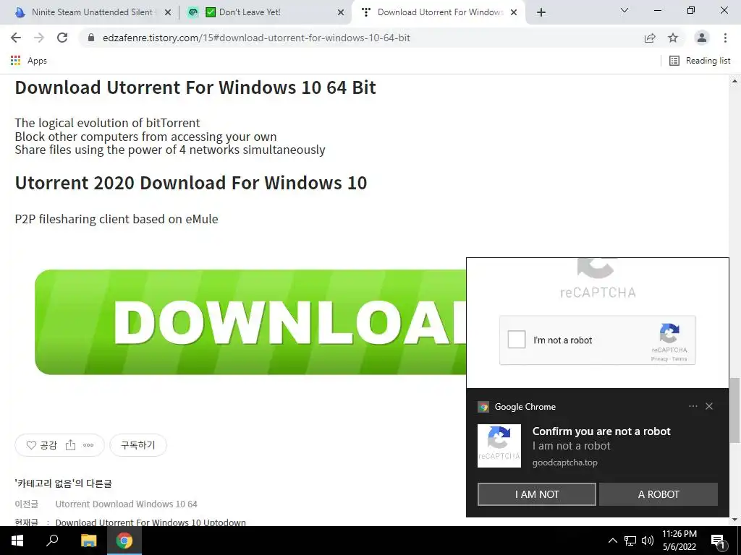Open the network tray icon
Screen dimensions: 741x555
click(630, 541)
